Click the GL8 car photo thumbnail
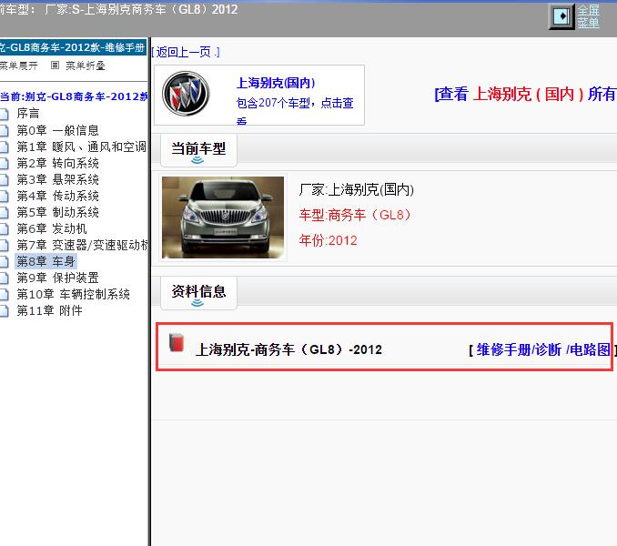This screenshot has width=617, height=546. click(223, 217)
